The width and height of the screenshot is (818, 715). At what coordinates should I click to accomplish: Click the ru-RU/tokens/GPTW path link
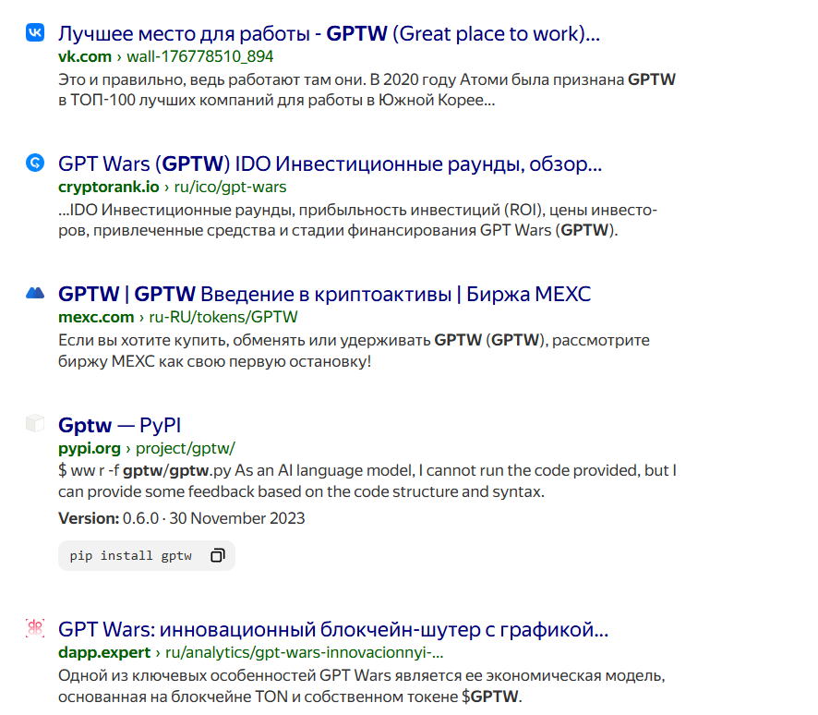[x=223, y=317]
